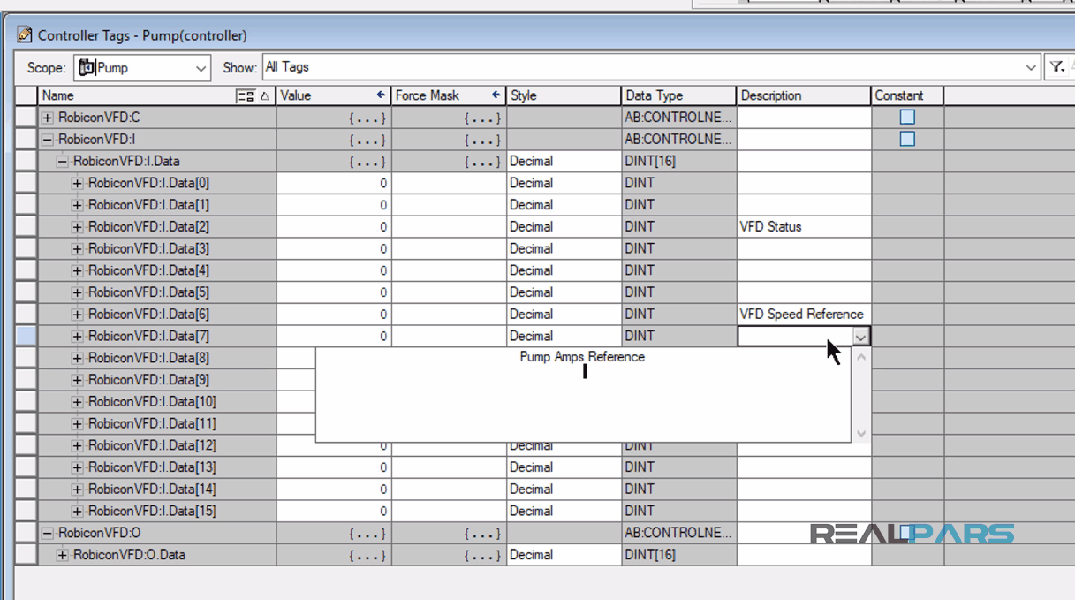Viewport: 1075px width, 600px height.
Task: Collapse the Force Mask column with its arrow icon
Action: click(496, 95)
